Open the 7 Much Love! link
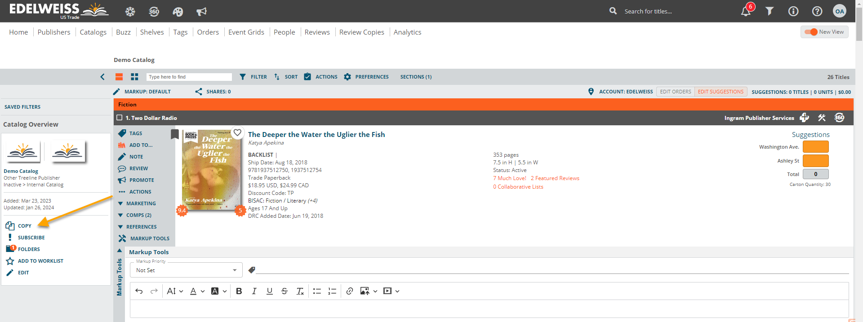The image size is (863, 322). point(510,178)
